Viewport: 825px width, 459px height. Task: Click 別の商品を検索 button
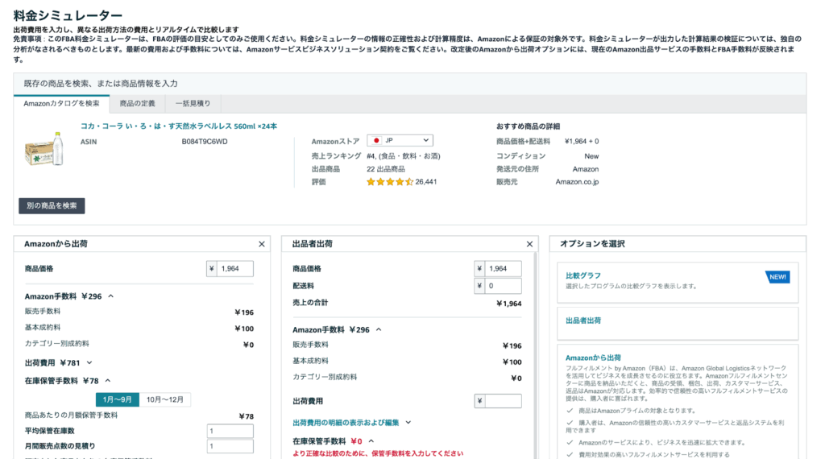52,205
